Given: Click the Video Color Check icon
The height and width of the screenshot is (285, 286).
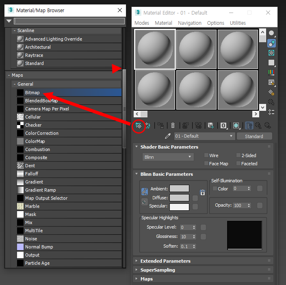Looking at the screenshot, I should pyautogui.click(x=271, y=72).
